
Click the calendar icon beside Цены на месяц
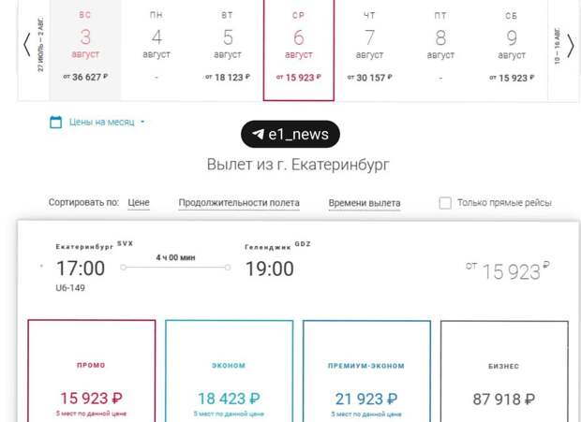[x=55, y=122]
